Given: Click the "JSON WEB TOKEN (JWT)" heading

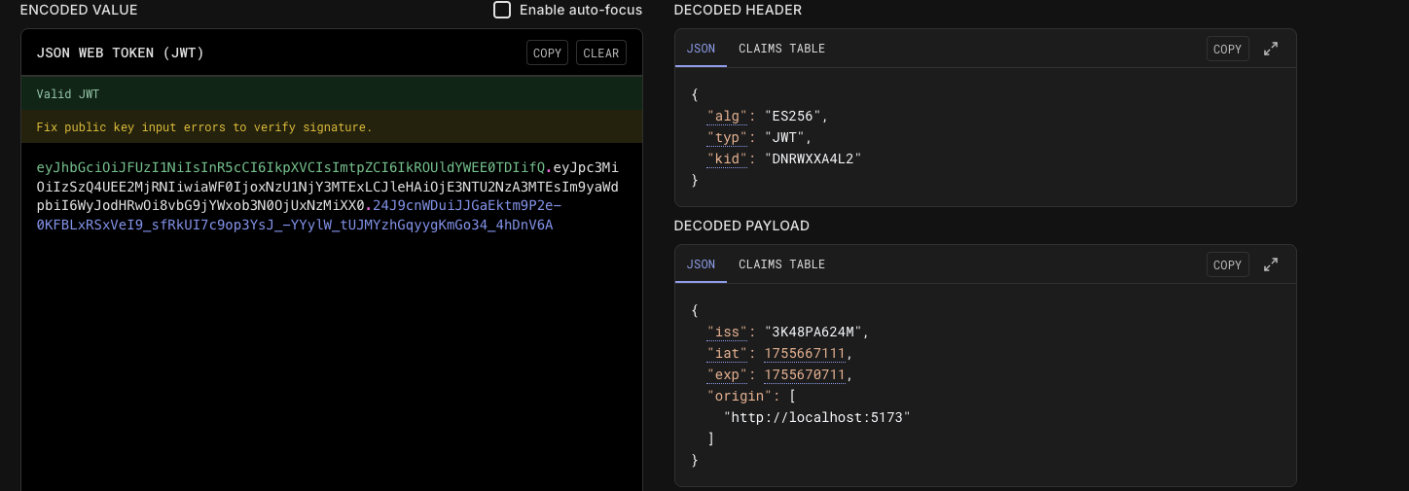Looking at the screenshot, I should pos(121,53).
